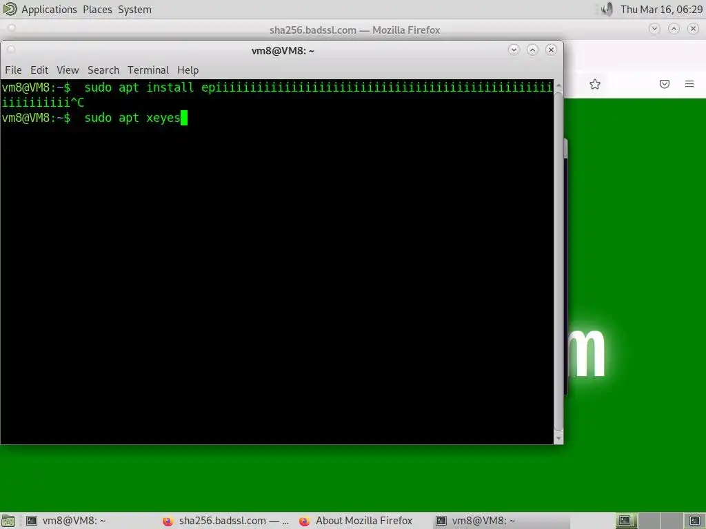Open the terminal File menu
706x529 pixels.
click(14, 70)
